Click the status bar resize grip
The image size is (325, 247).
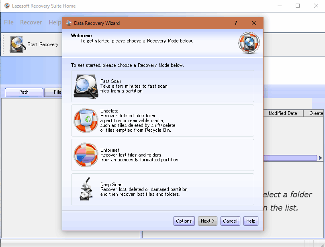(322, 245)
